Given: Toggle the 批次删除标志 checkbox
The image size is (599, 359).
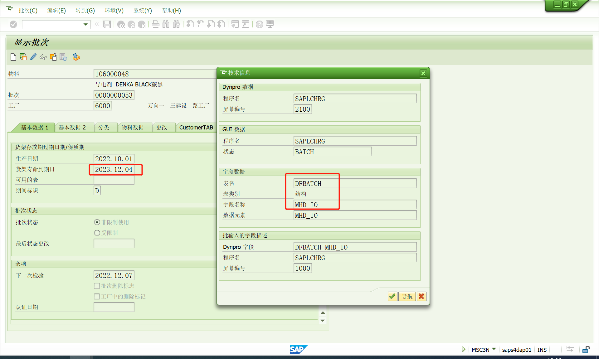Looking at the screenshot, I should click(x=97, y=286).
